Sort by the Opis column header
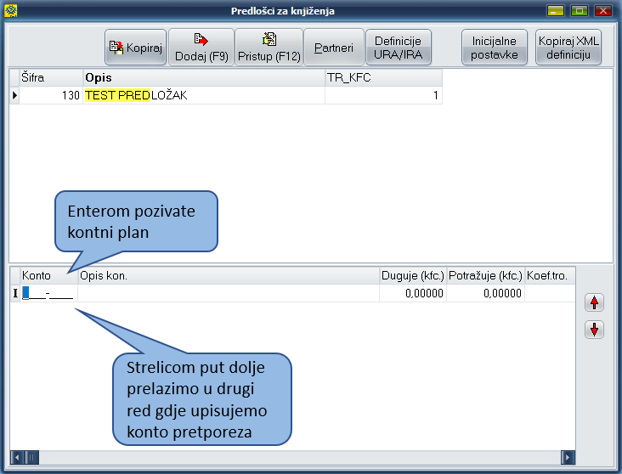The image size is (622, 474). click(203, 78)
